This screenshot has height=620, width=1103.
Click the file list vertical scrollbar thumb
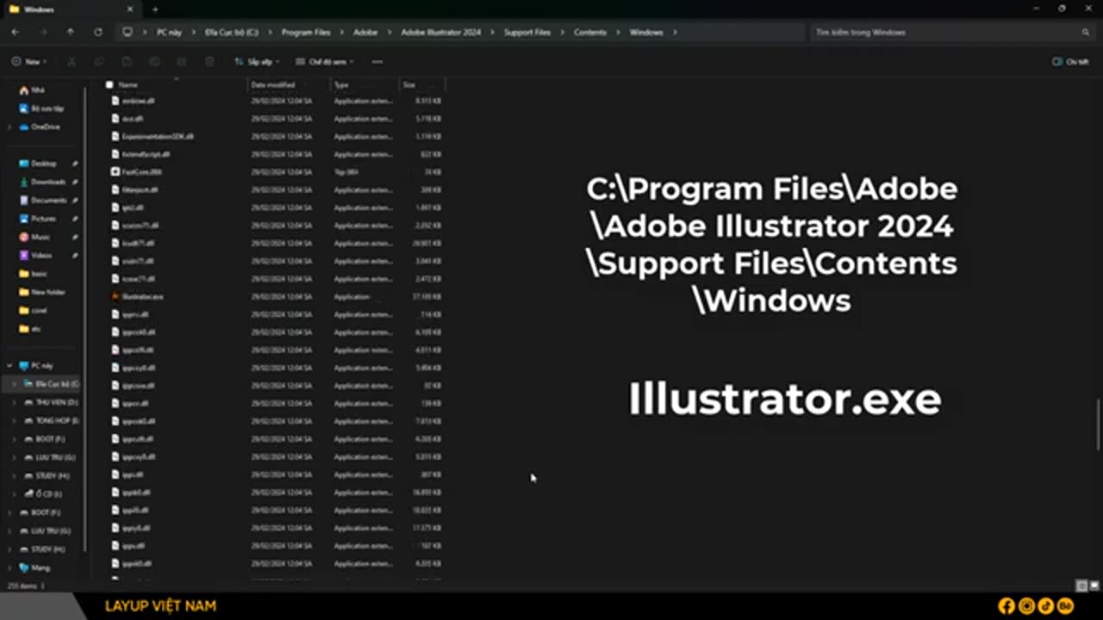[1098, 424]
